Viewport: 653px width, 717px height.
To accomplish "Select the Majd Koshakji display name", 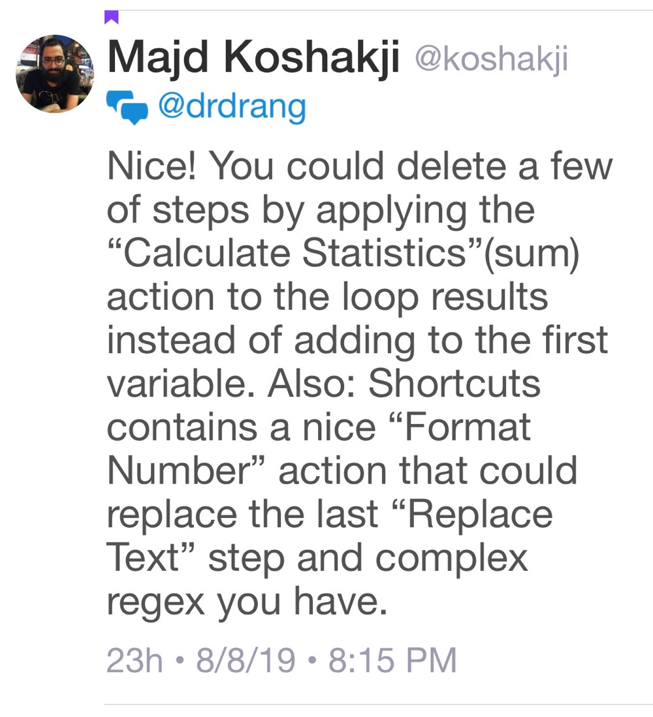I will click(x=253, y=57).
